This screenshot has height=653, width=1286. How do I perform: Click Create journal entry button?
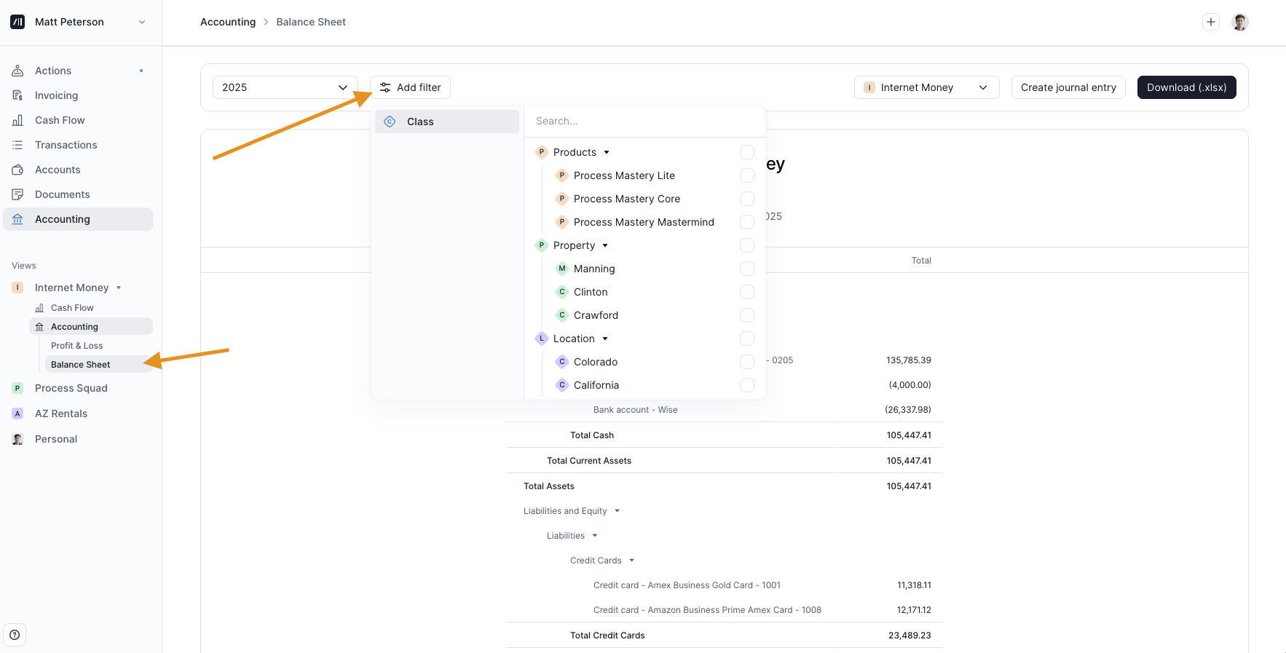pos(1068,87)
